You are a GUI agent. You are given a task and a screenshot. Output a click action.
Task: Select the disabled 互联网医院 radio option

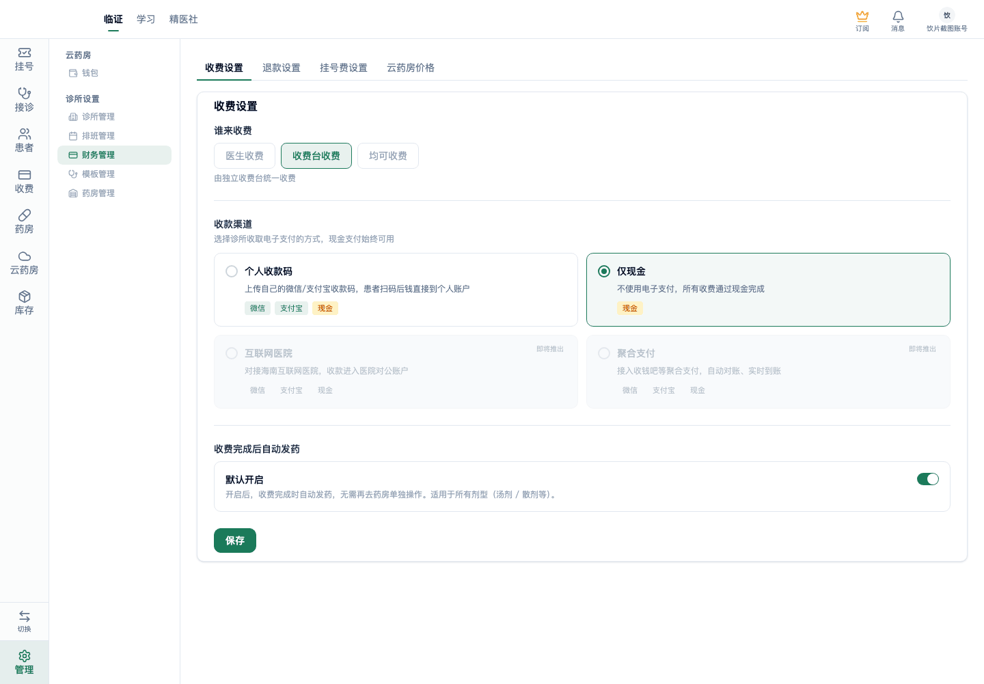coord(232,353)
